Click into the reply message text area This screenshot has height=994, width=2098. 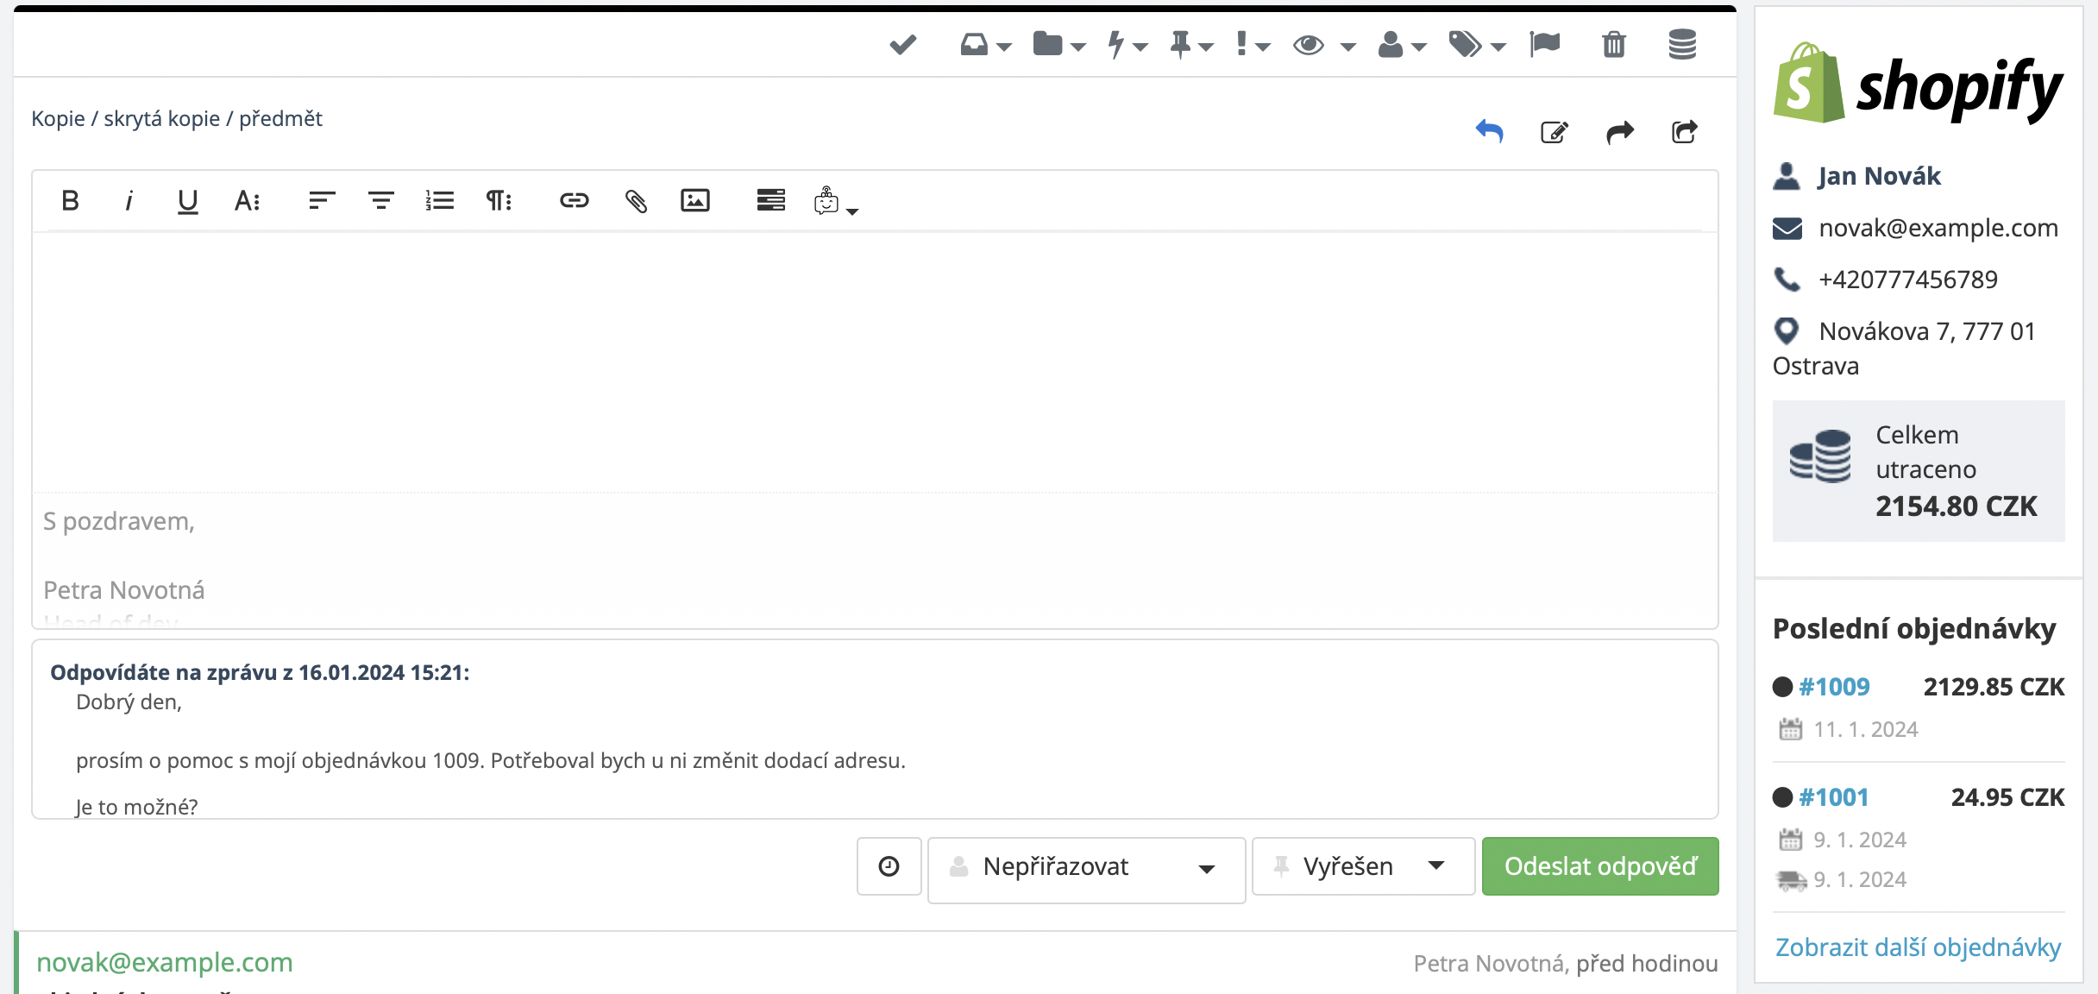(x=875, y=362)
